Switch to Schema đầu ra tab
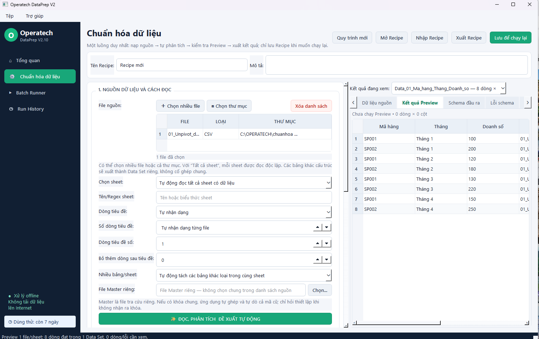 point(464,103)
